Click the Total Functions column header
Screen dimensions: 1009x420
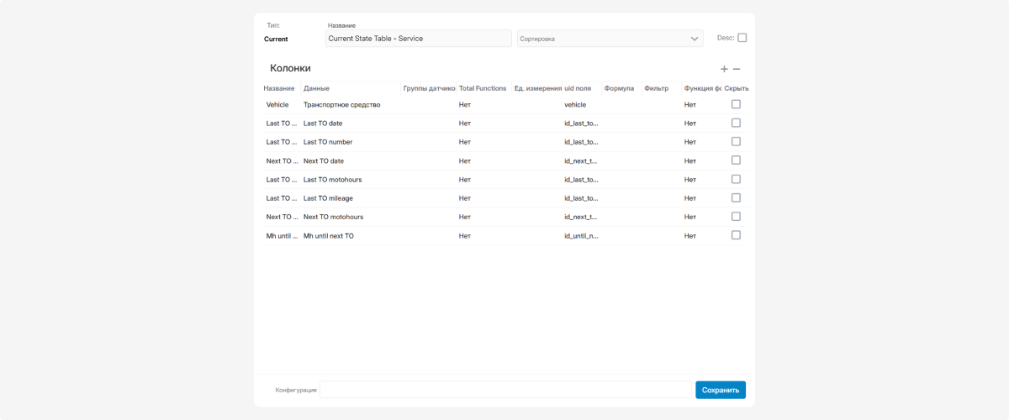pyautogui.click(x=483, y=88)
